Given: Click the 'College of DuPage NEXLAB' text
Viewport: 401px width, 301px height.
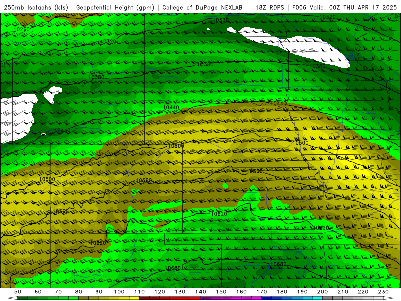Looking at the screenshot, I should 202,7.
